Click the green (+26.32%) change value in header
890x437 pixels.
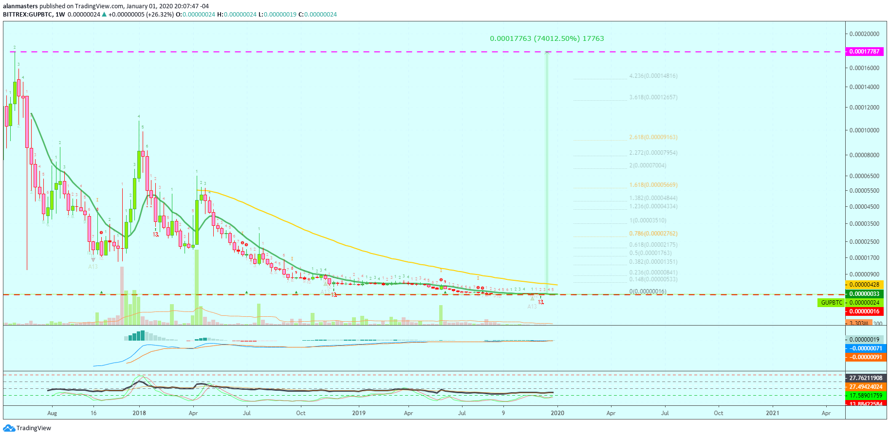pos(160,15)
